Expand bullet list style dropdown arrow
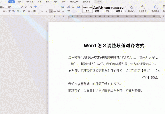The height and width of the screenshot is (114, 165). pos(45,7)
